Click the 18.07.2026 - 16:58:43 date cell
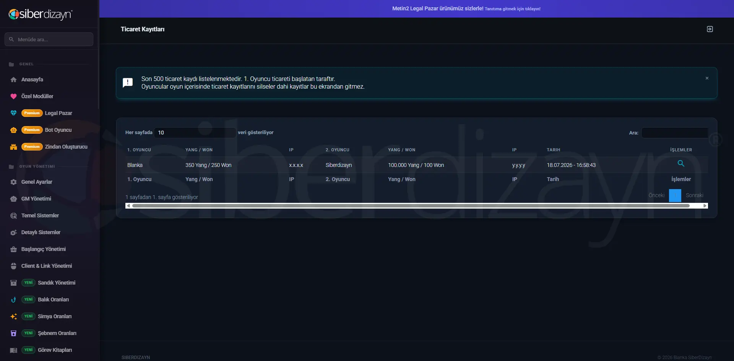This screenshot has height=361, width=734. click(571, 165)
